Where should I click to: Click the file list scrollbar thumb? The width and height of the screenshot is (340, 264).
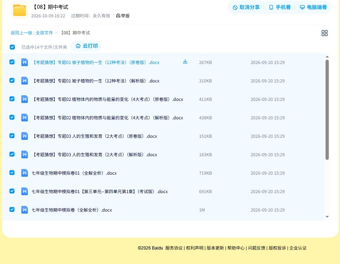[x=327, y=110]
